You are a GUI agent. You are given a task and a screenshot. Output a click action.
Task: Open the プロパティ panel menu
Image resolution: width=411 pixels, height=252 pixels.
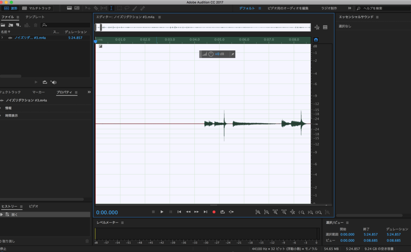pyautogui.click(x=76, y=92)
